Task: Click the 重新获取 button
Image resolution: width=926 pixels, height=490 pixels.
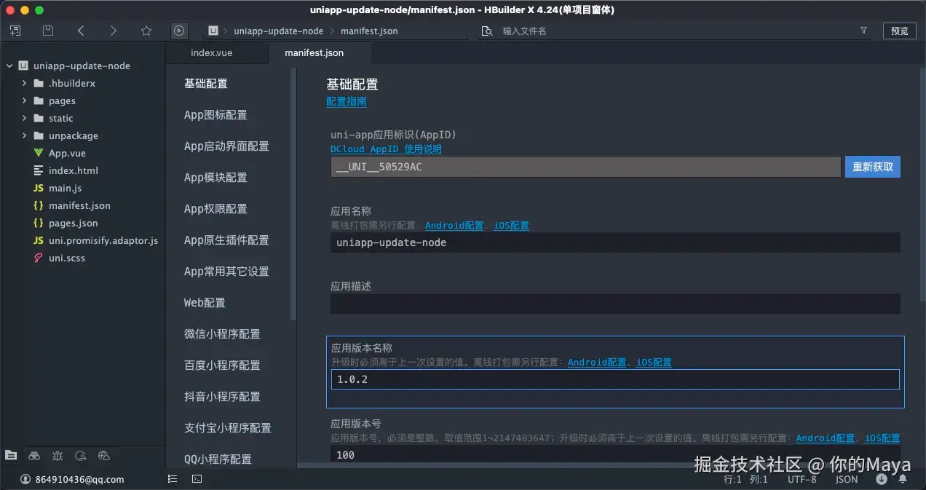Action: [x=873, y=167]
